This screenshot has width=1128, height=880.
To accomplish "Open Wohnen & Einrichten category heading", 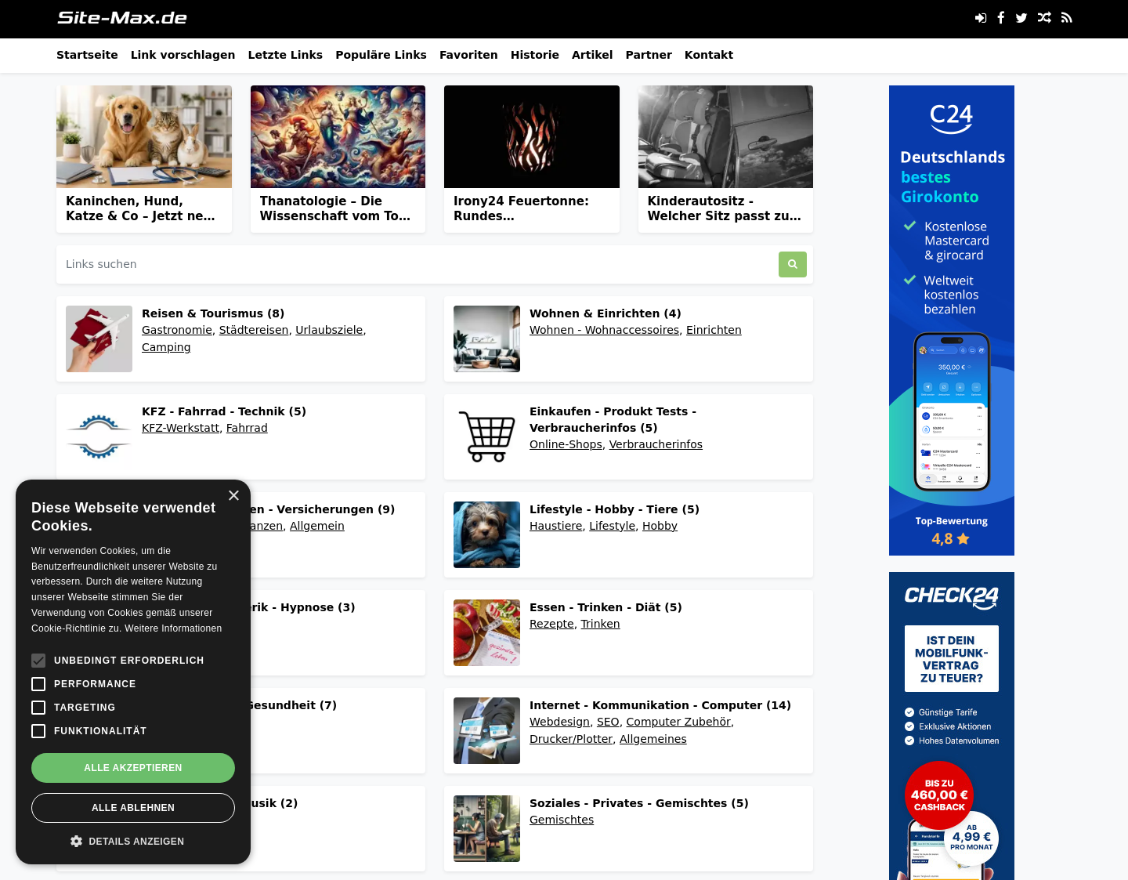I will [x=606, y=313].
